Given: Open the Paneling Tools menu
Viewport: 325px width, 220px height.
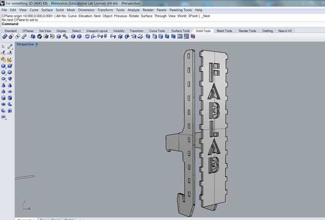Looking at the screenshot, I should tap(180, 10).
